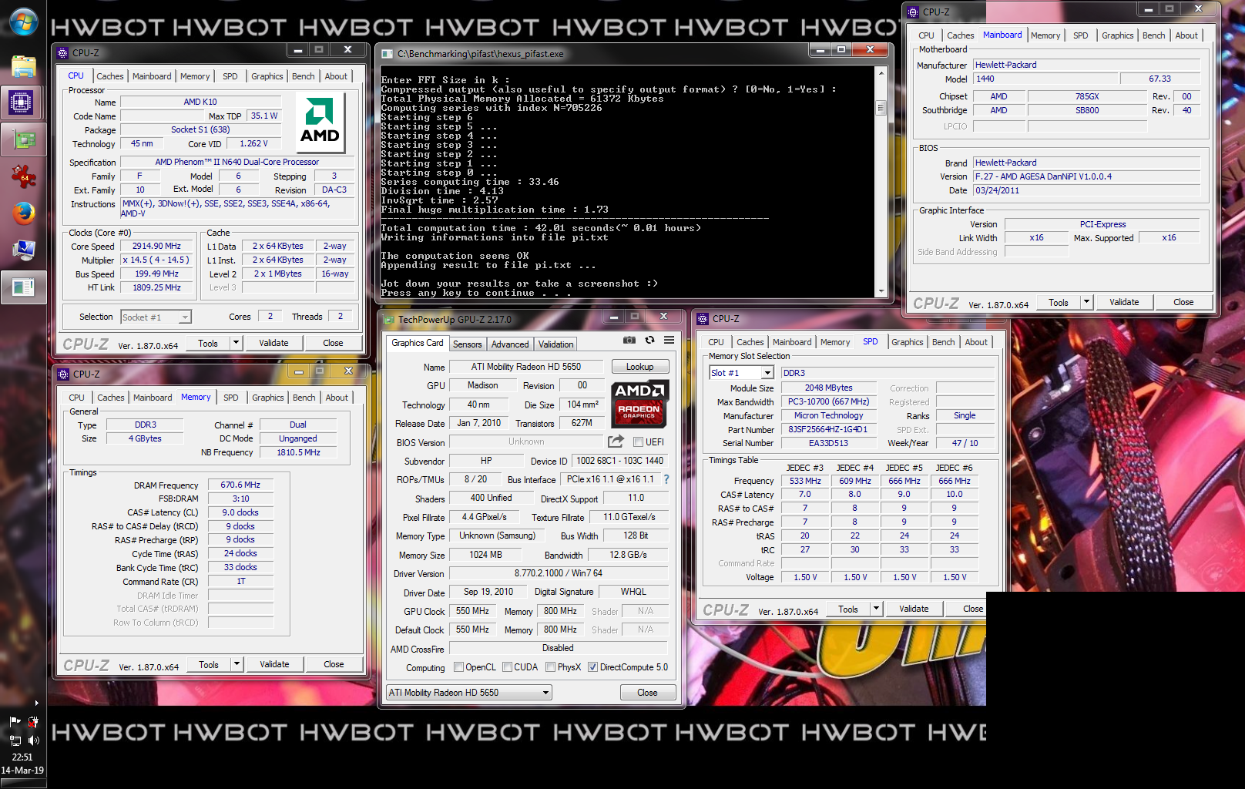
Task: Launch Firefox from the taskbar
Action: 23,213
